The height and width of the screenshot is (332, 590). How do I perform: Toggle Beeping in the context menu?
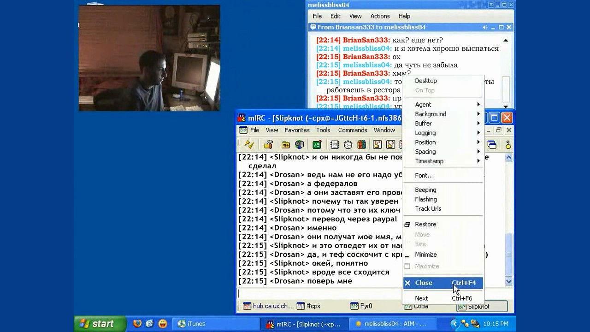pos(425,190)
